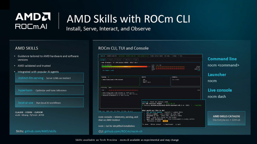Follow the github.com/ROCm/rocm-cli link
The image size is (257, 144).
point(123,131)
